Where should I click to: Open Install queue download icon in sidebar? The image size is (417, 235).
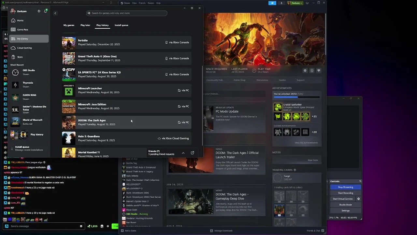(12, 148)
